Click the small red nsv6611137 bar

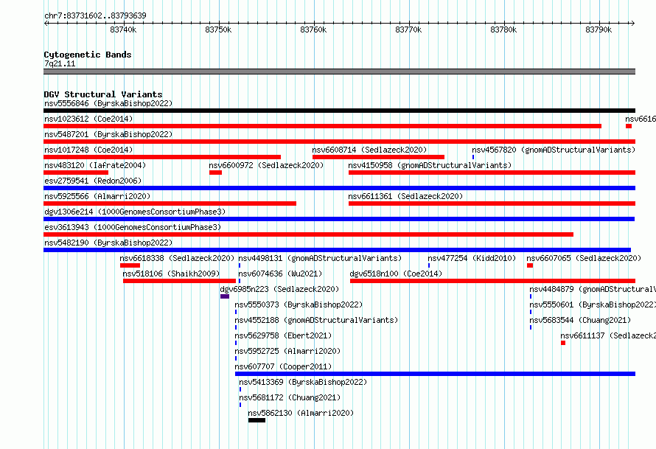[x=563, y=343]
